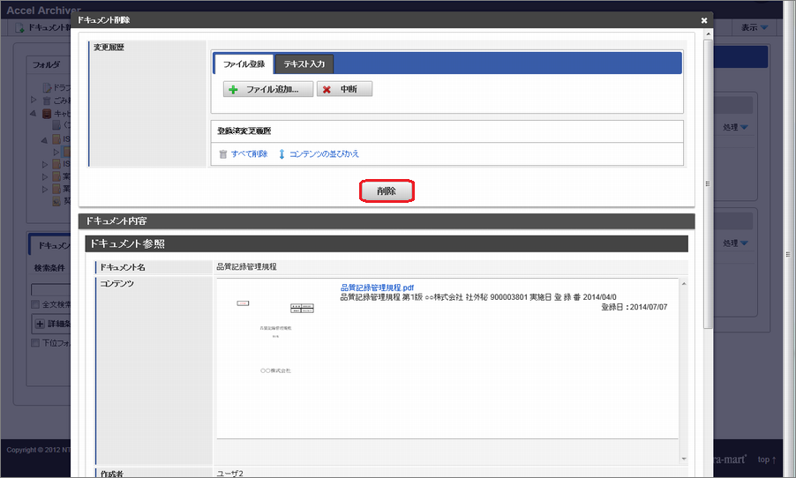Click the 削除 delete button
796x478 pixels.
(x=387, y=191)
